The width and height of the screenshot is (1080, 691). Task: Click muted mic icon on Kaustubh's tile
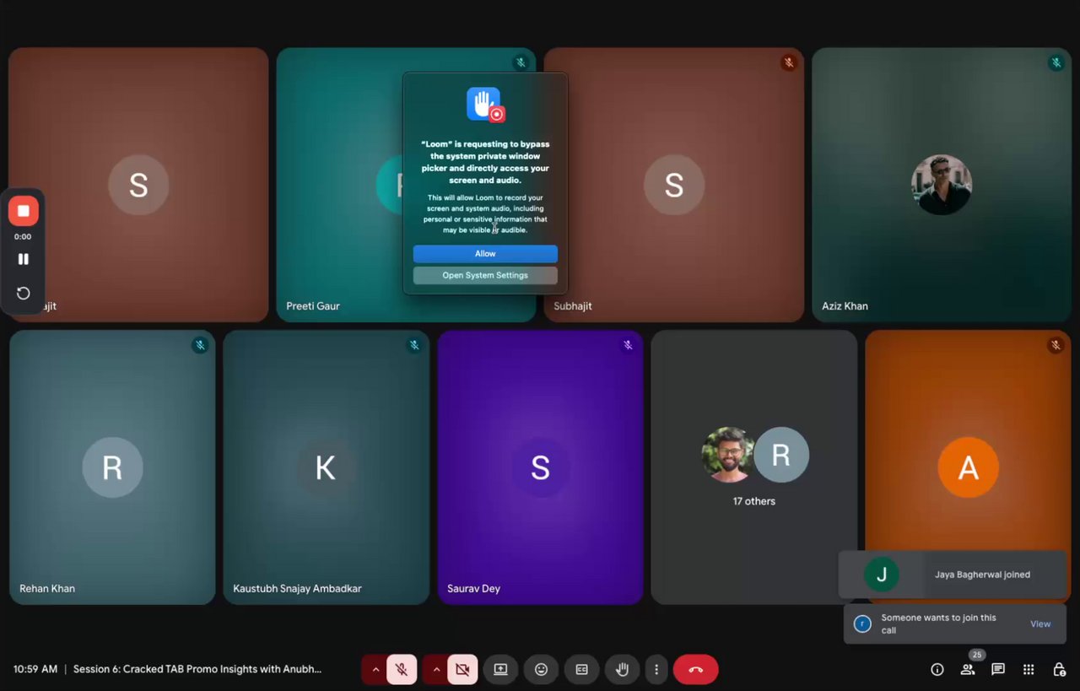click(x=414, y=345)
